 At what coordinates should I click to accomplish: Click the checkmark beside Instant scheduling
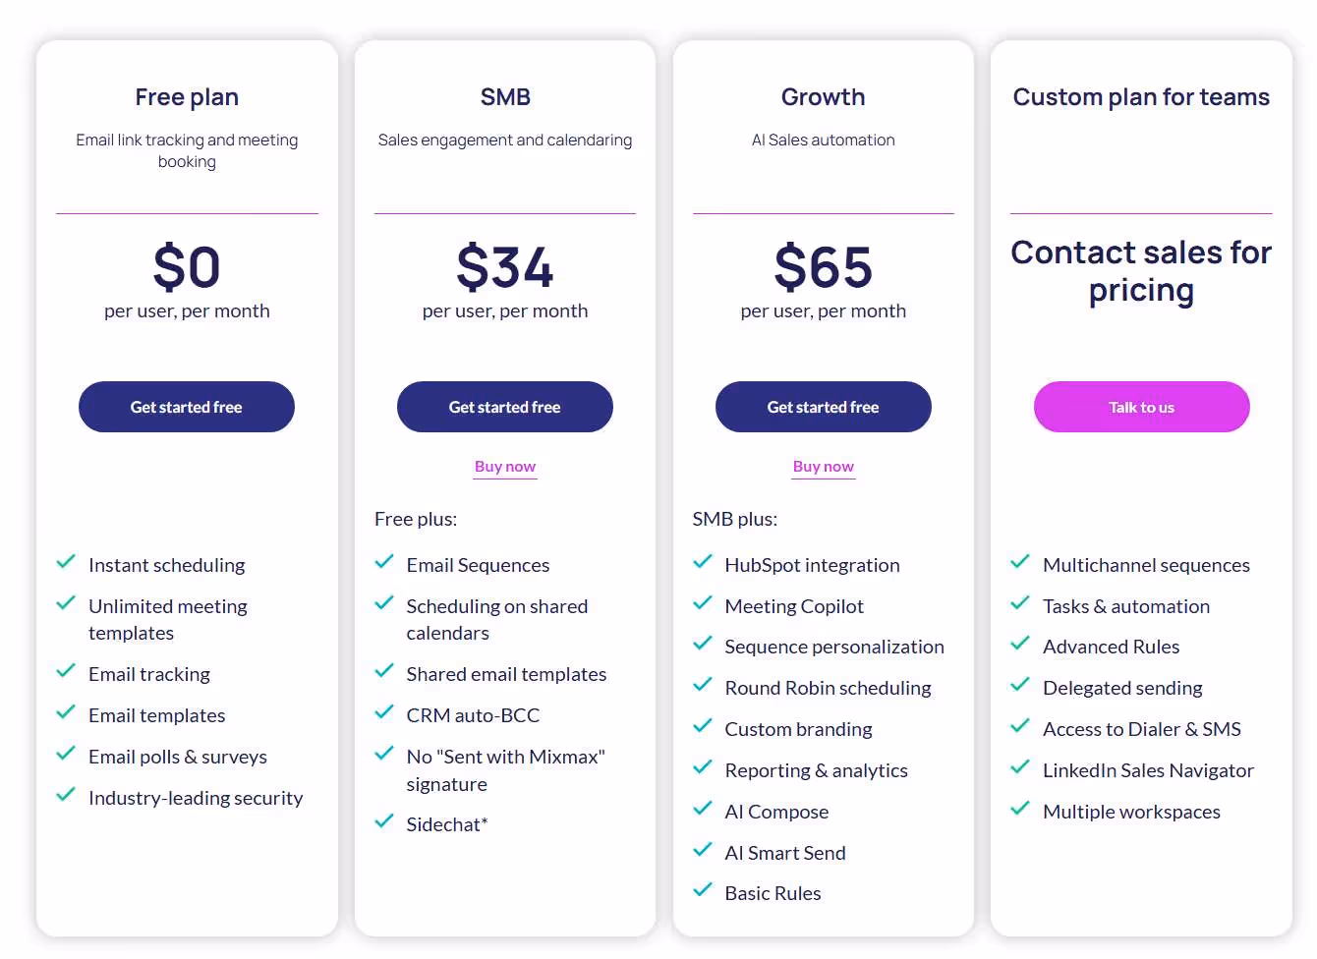tap(66, 562)
